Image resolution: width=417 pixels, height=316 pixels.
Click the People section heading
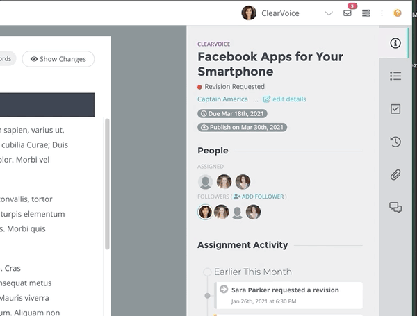click(213, 151)
